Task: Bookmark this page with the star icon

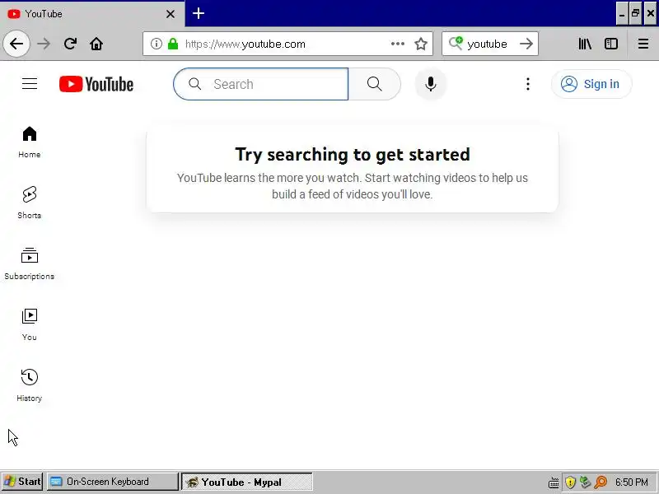Action: (x=421, y=44)
